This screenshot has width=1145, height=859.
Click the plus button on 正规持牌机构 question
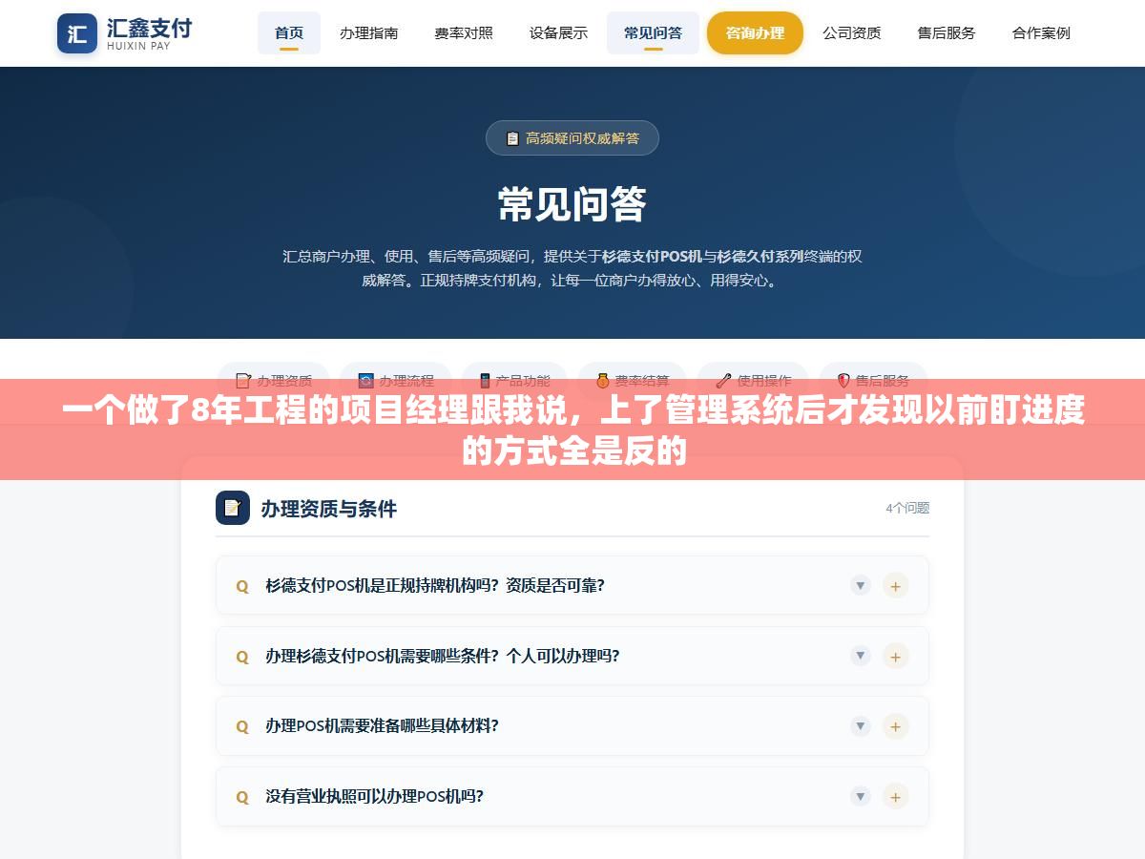tap(895, 585)
